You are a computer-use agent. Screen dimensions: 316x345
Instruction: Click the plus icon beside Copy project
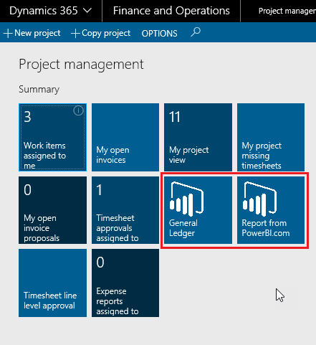coord(75,33)
